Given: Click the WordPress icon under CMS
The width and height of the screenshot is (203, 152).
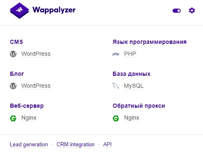Looking at the screenshot, I should (x=13, y=54).
